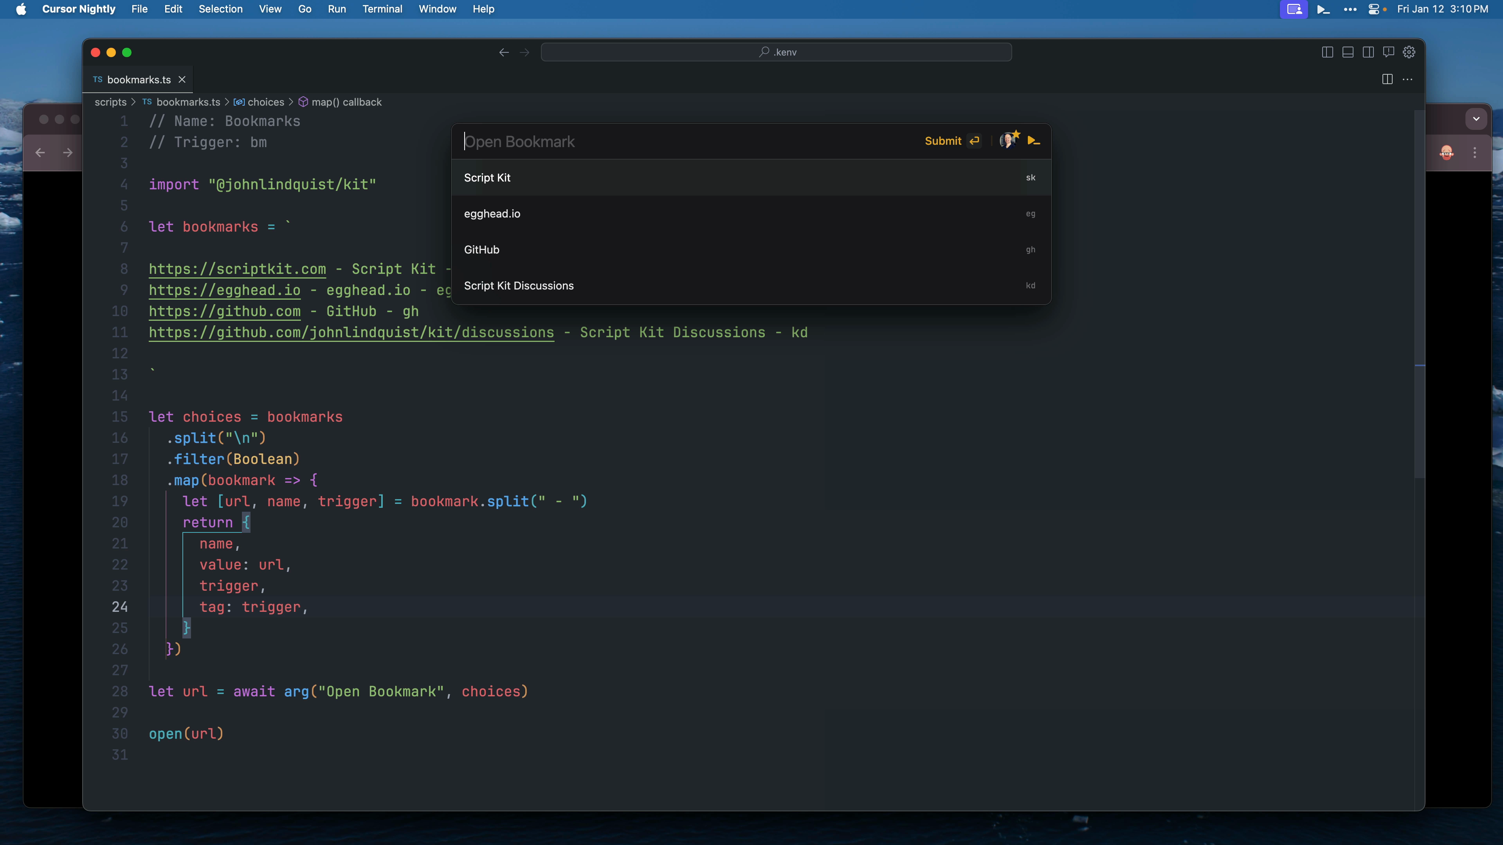Image resolution: width=1503 pixels, height=845 pixels.
Task: Click the Script Kit menu bar icon
Action: point(1323,9)
